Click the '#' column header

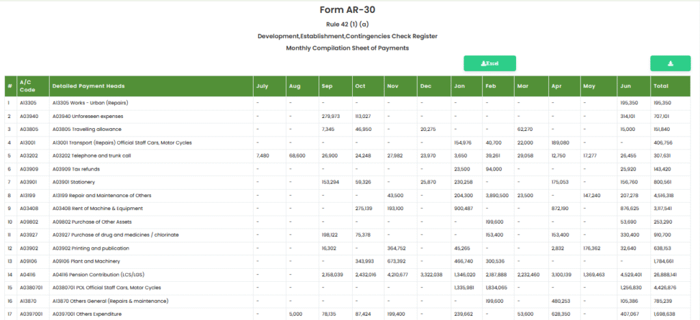[10, 86]
